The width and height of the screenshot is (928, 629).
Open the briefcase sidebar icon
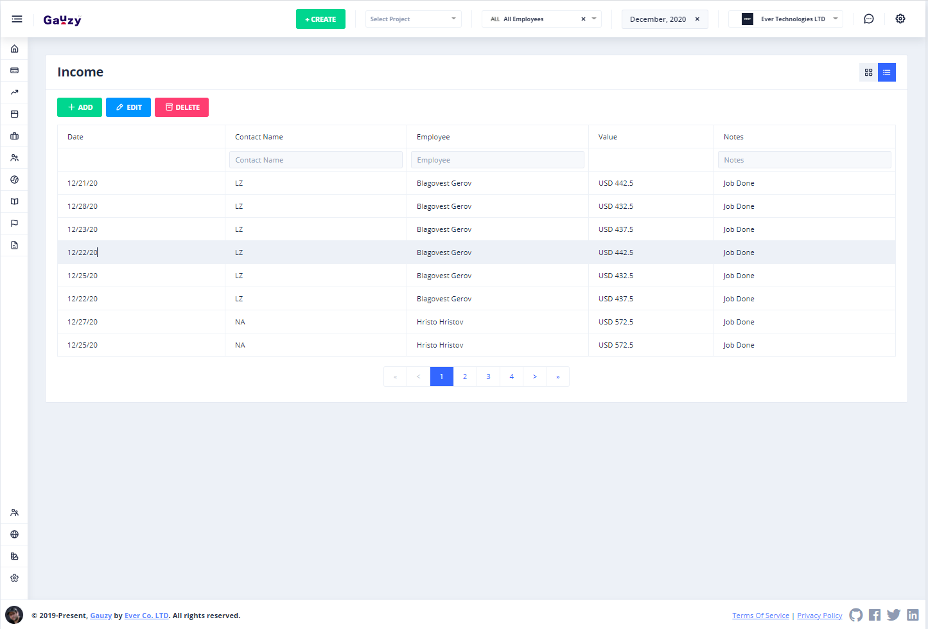tap(14, 136)
